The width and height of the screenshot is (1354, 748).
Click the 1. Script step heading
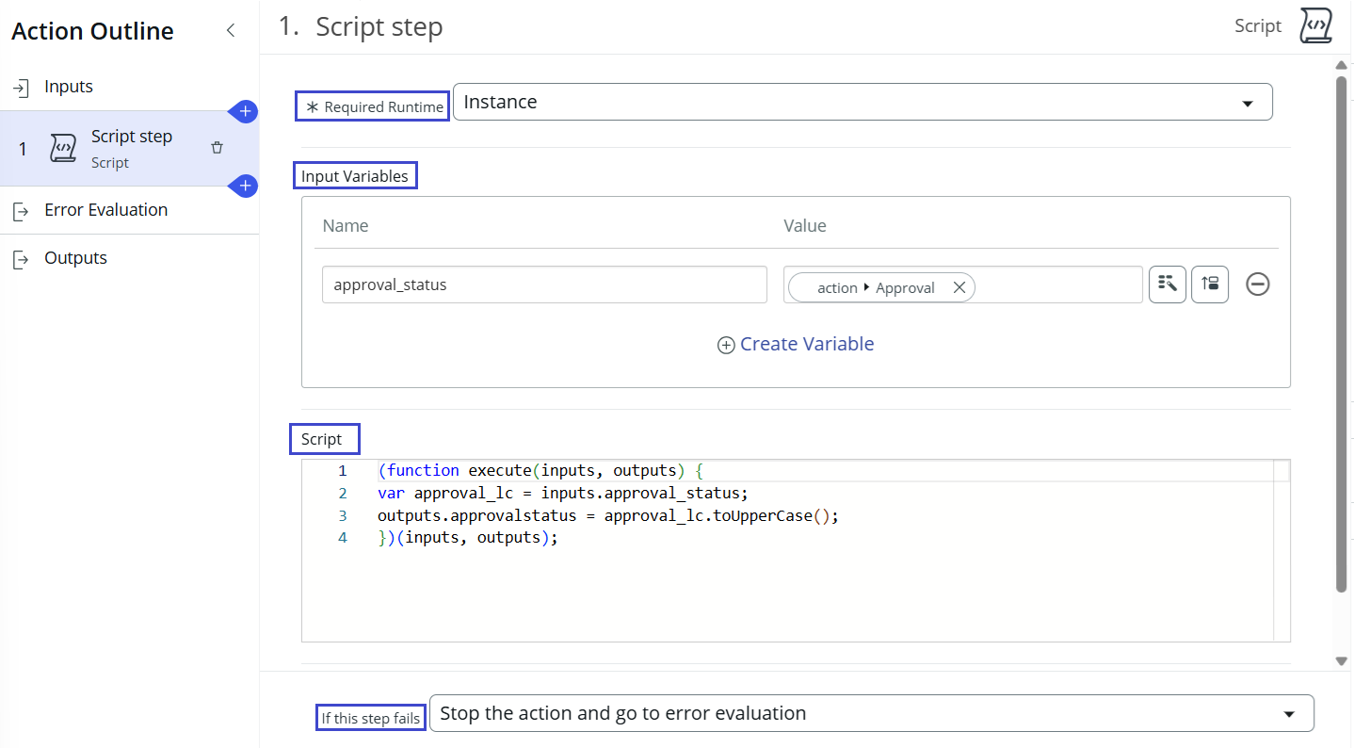pos(361,26)
